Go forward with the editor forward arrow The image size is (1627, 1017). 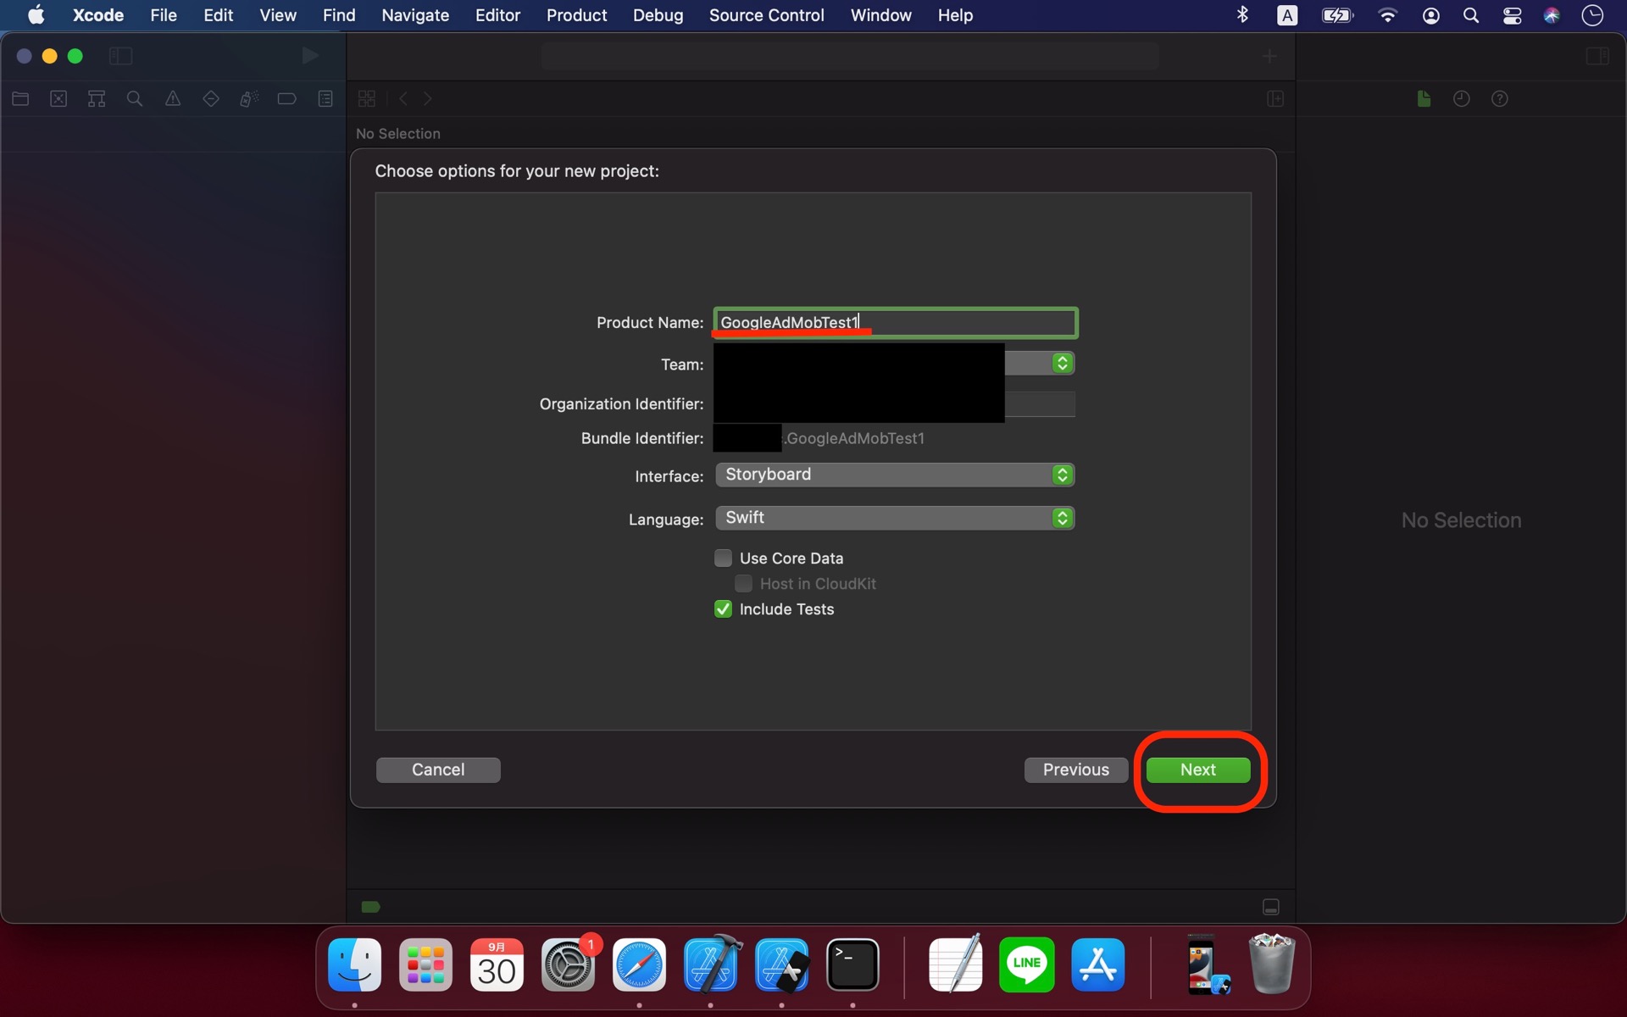[428, 99]
